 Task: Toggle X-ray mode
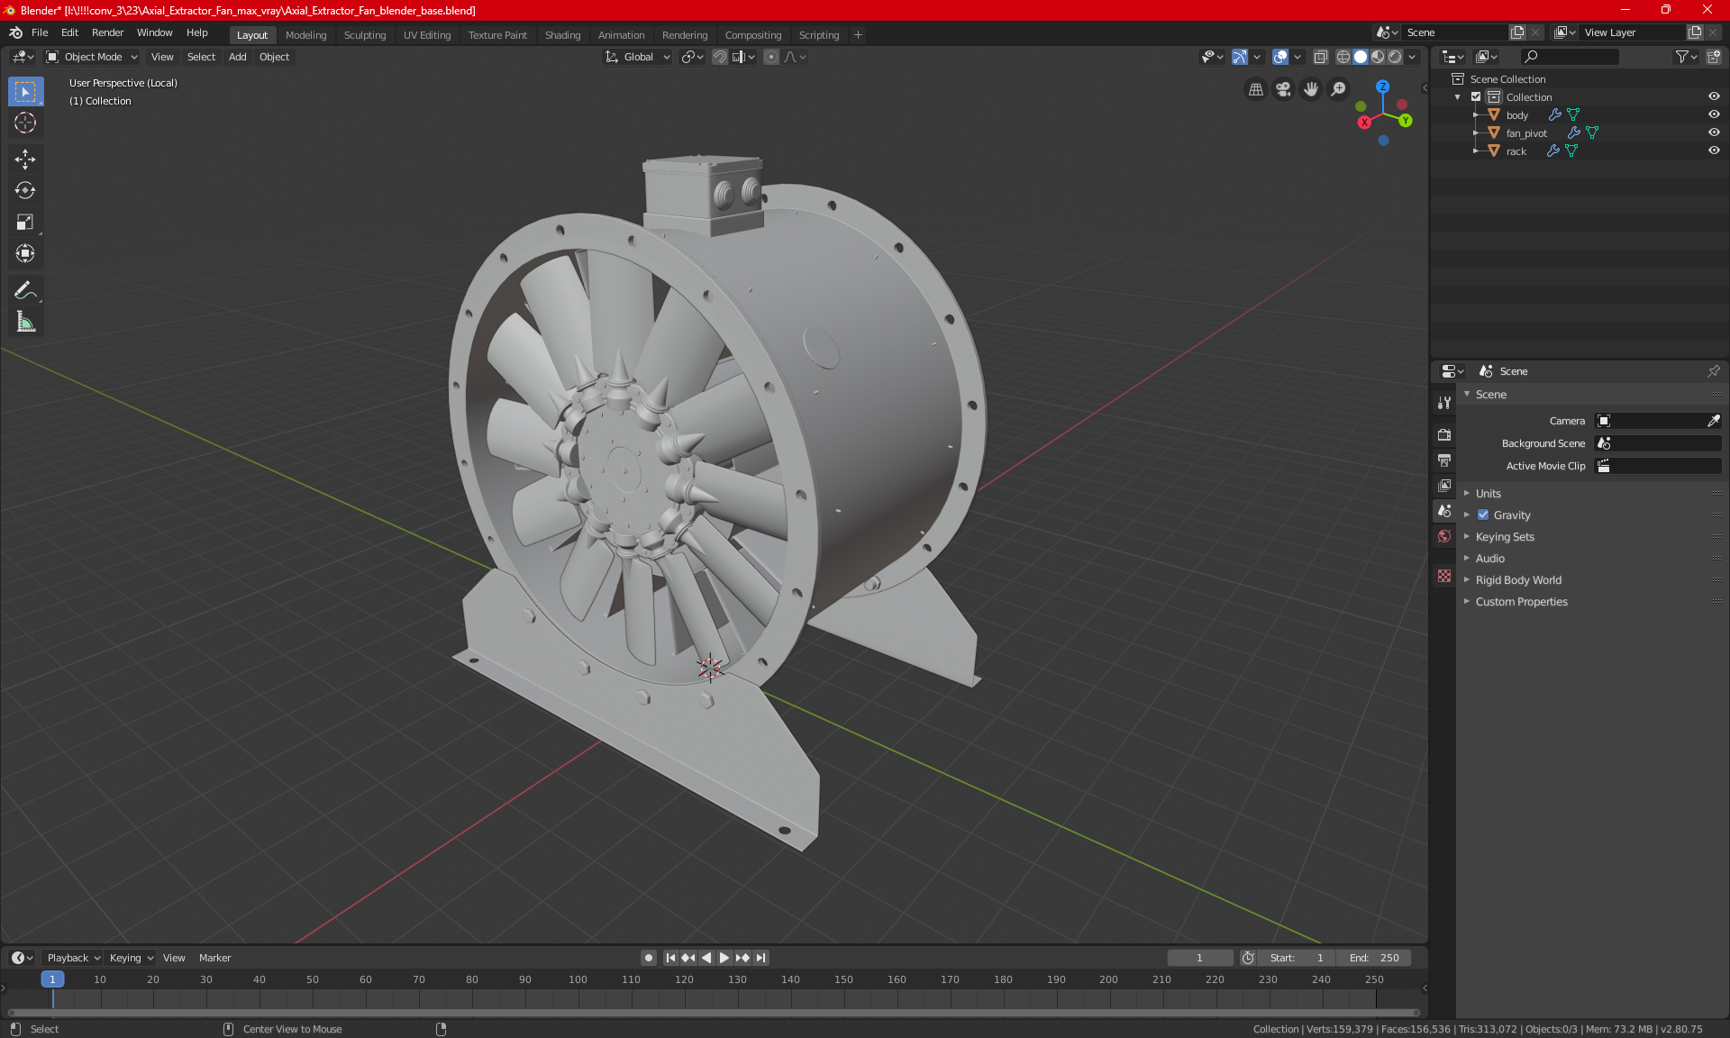tap(1321, 57)
